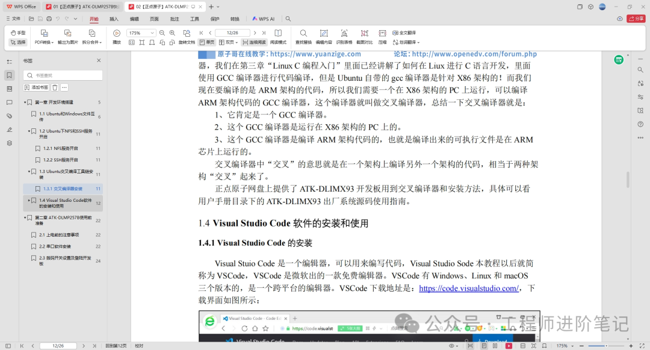Toggle Continuous Reading (连续阅读) mode
Image resolution: width=650 pixels, height=350 pixels.
click(x=255, y=42)
